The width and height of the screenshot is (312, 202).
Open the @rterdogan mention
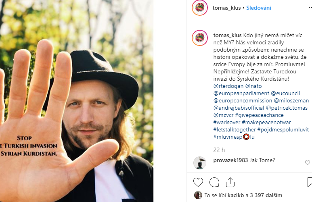point(228,86)
